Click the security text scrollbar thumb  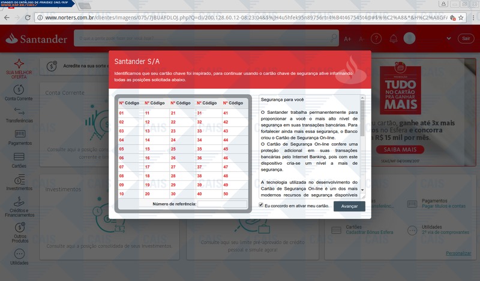click(362, 118)
